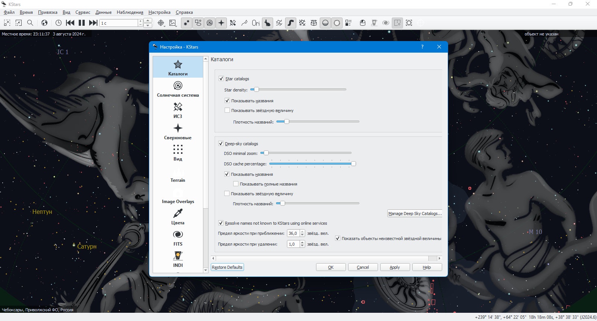Uncheck the Deep-sky catalogs checkbox
Viewport: 597px width, 321px height.
[x=221, y=144]
